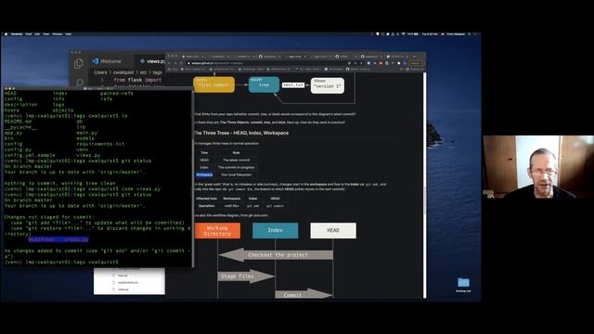Click the HEAD cell in the Tree table
594x334 pixels.
pyautogui.click(x=204, y=161)
